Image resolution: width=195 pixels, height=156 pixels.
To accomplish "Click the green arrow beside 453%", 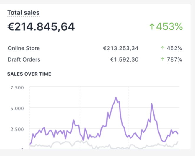I will point(152,27).
